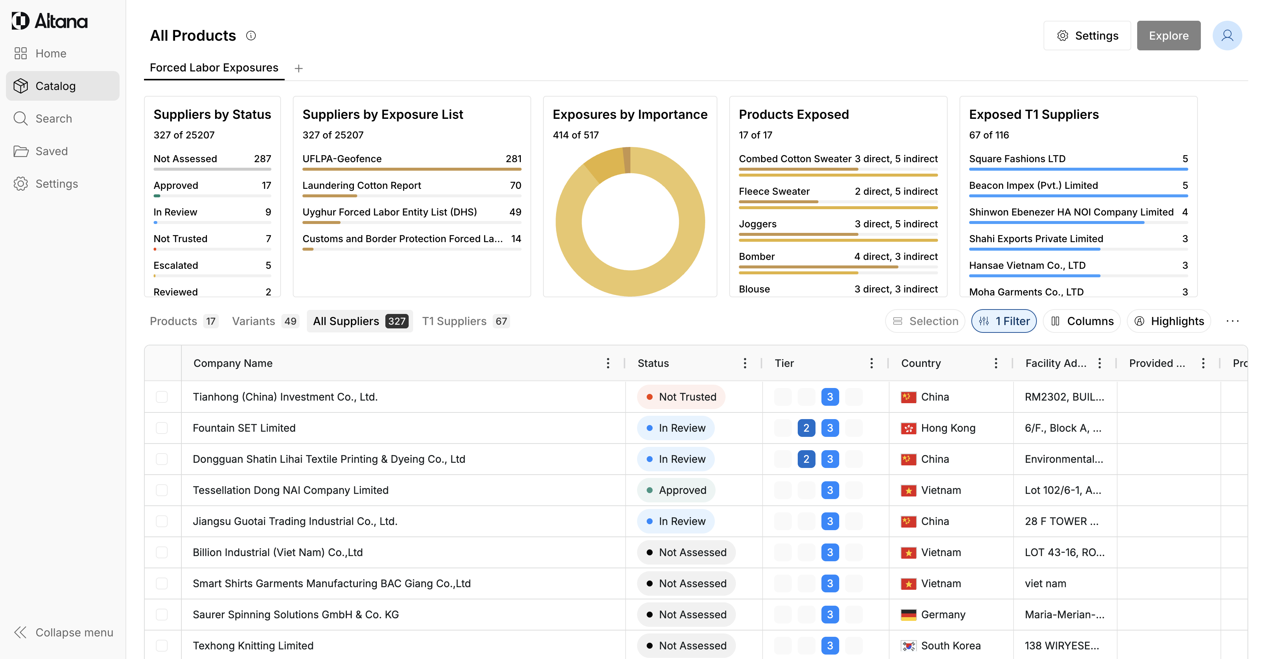Select checkbox for Tianhong (China) Investment row

(x=162, y=397)
